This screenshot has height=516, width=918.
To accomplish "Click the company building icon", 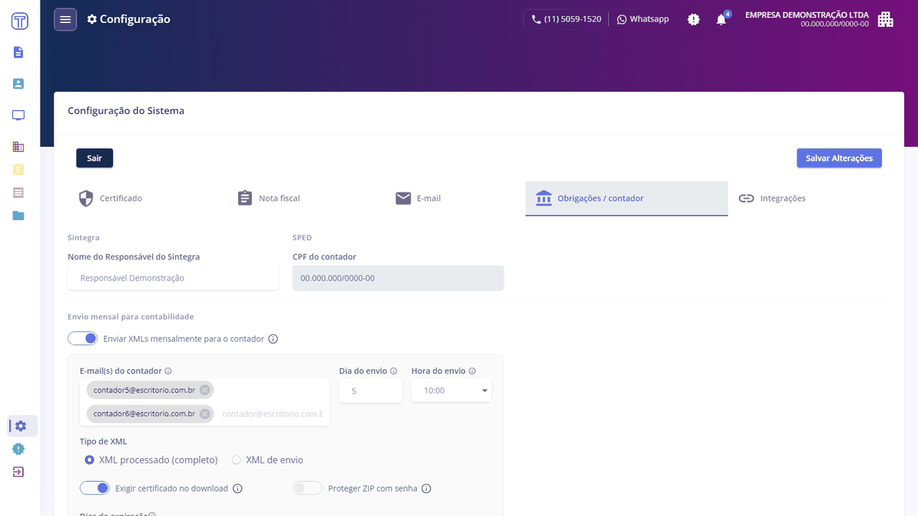I will point(885,19).
